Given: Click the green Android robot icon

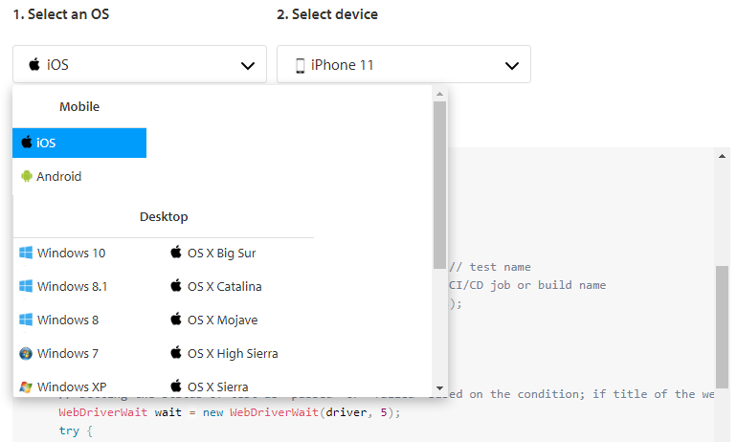Looking at the screenshot, I should 27,176.
